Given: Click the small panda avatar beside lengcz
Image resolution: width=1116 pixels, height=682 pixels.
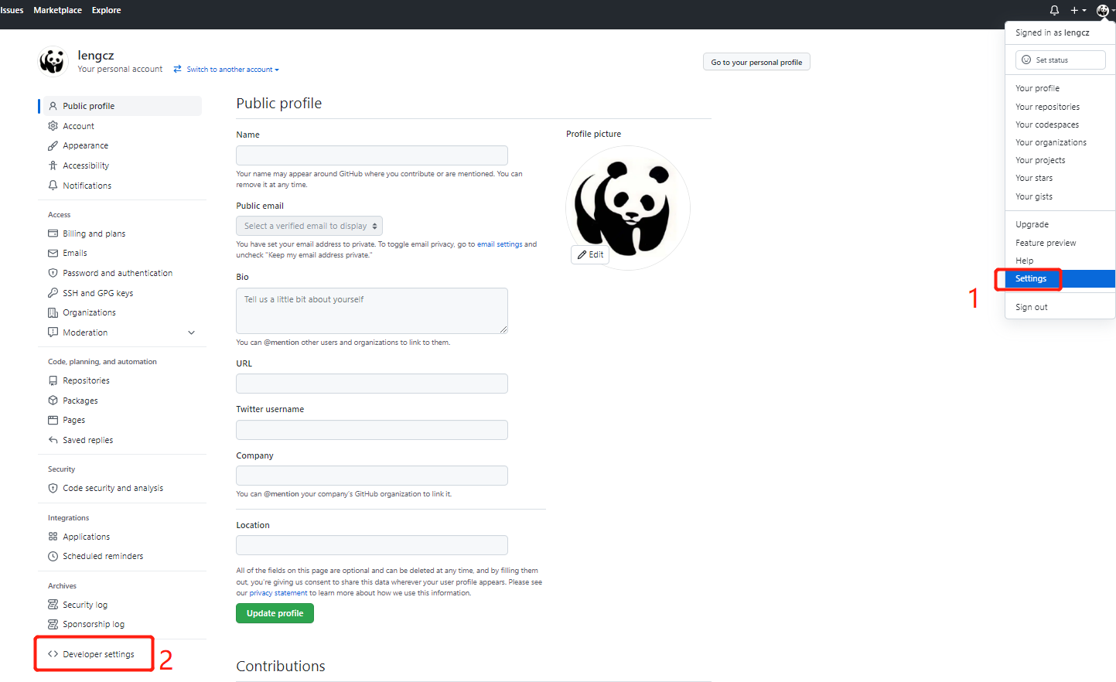Looking at the screenshot, I should (53, 61).
